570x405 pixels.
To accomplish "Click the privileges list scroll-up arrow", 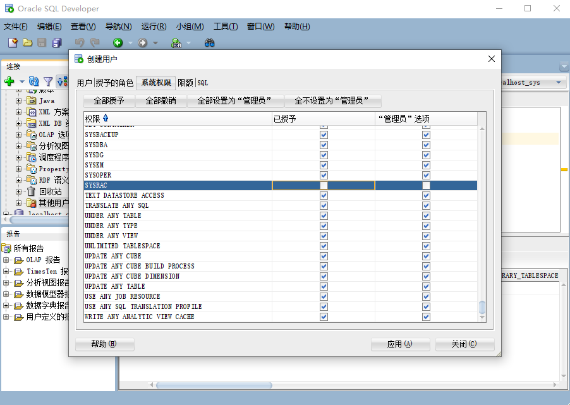I will click(x=482, y=129).
